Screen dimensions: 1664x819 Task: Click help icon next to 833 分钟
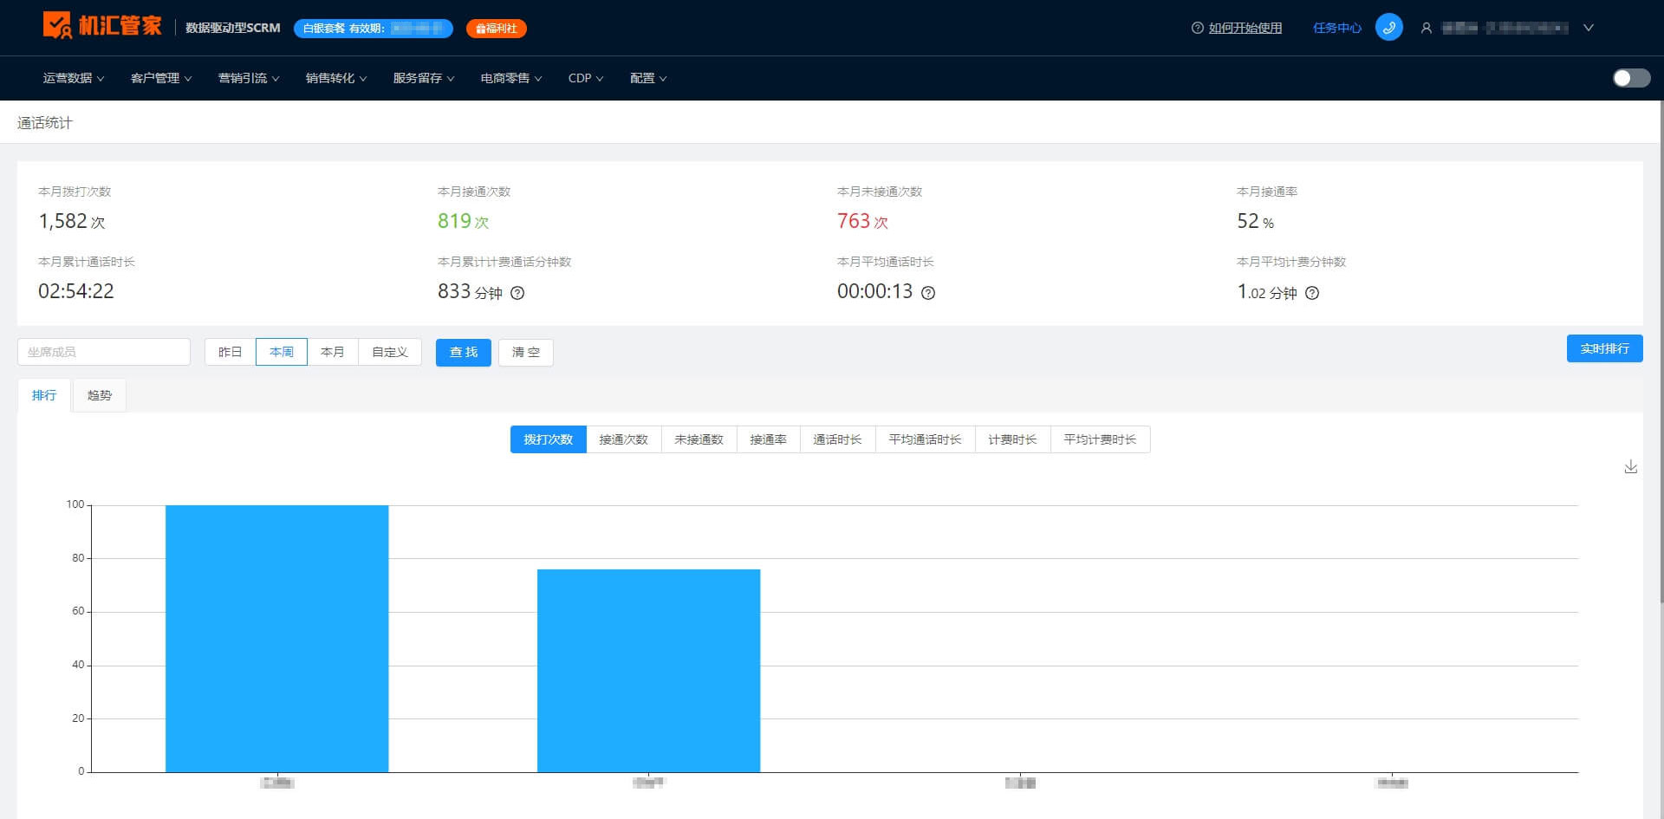[517, 293]
